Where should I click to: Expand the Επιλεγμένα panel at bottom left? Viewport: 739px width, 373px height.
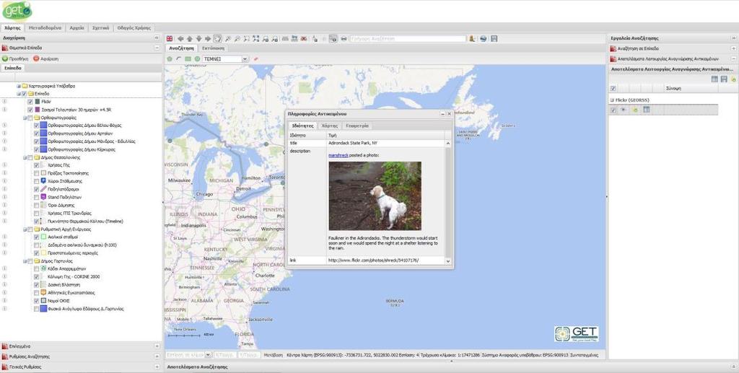point(157,346)
